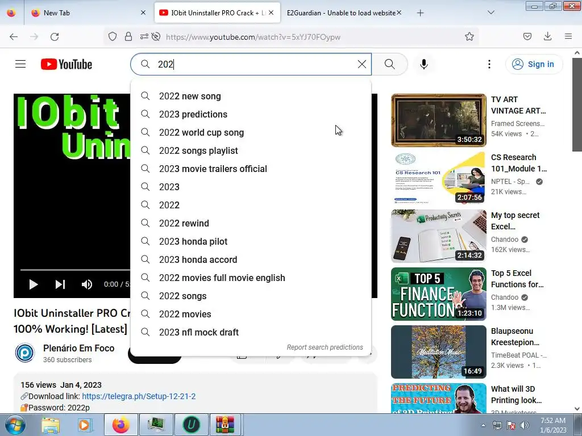Choose the plain 2022 suggestion
Image resolution: width=582 pixels, height=436 pixels.
pos(251,205)
